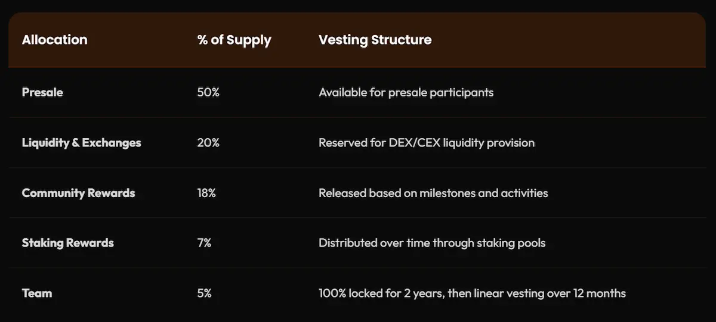The height and width of the screenshot is (322, 716).
Task: Click empty area right of Presale vesting text
Action: (597, 92)
